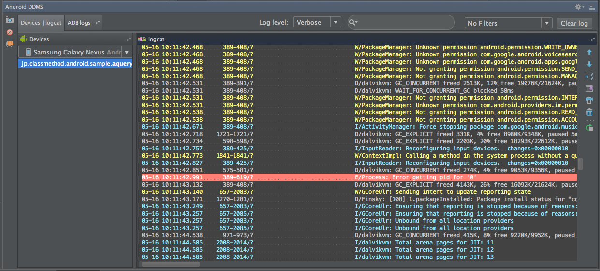Open the Samsung Galaxy Nexus device dropdown
The height and width of the screenshot is (271, 600).
tap(75, 52)
